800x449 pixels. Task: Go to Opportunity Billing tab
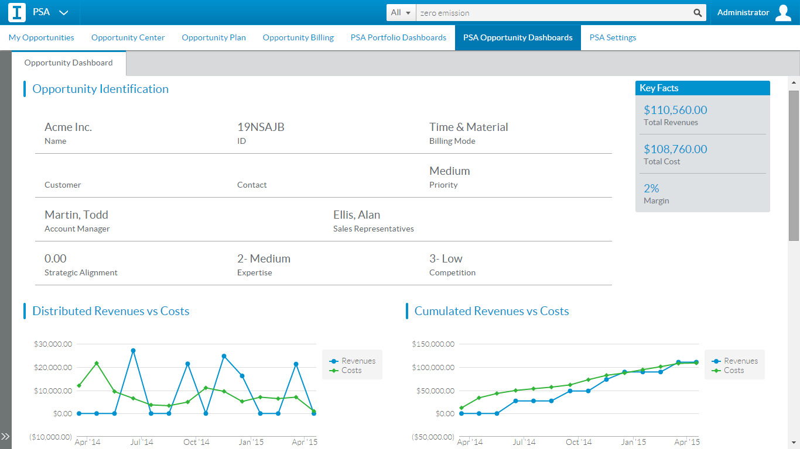coord(298,37)
